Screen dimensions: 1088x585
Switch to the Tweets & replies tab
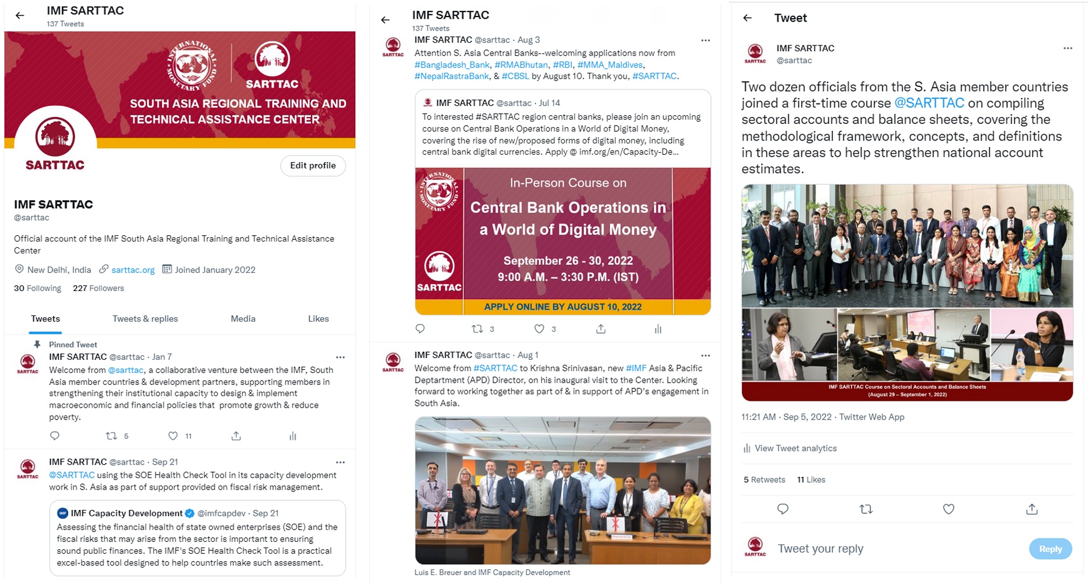coord(145,319)
